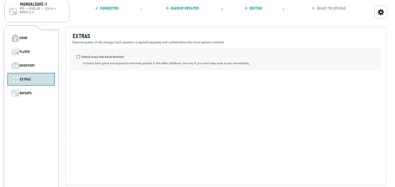Image resolution: width=395 pixels, height=187 pixels.
Task: Click chevron between Editing and Ready to Upload
Action: [x=283, y=9]
